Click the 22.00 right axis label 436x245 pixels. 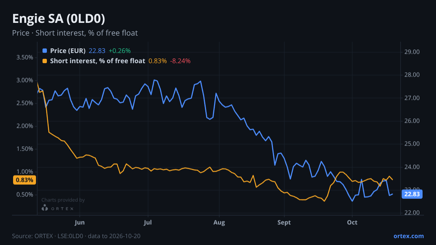[412, 213]
